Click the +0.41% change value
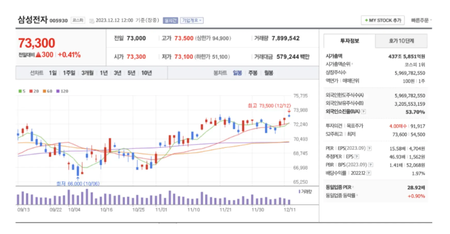 (x=69, y=55)
